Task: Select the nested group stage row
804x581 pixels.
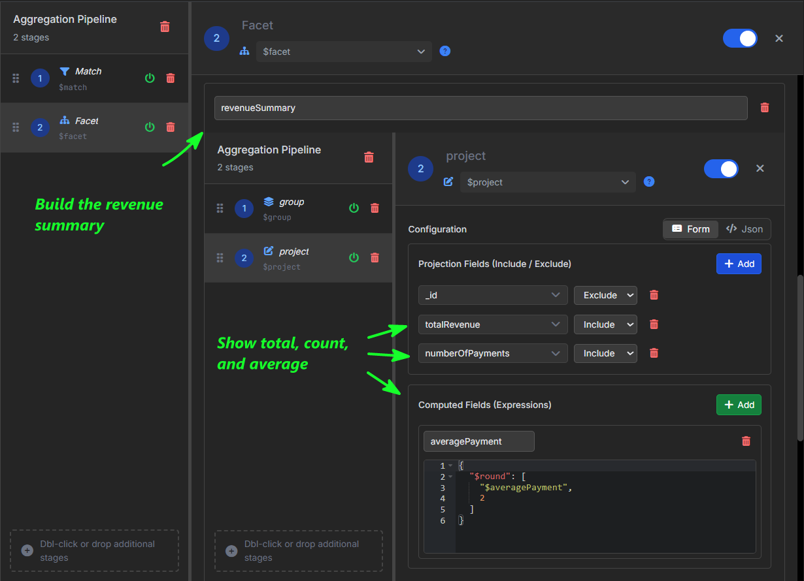Action: point(298,209)
